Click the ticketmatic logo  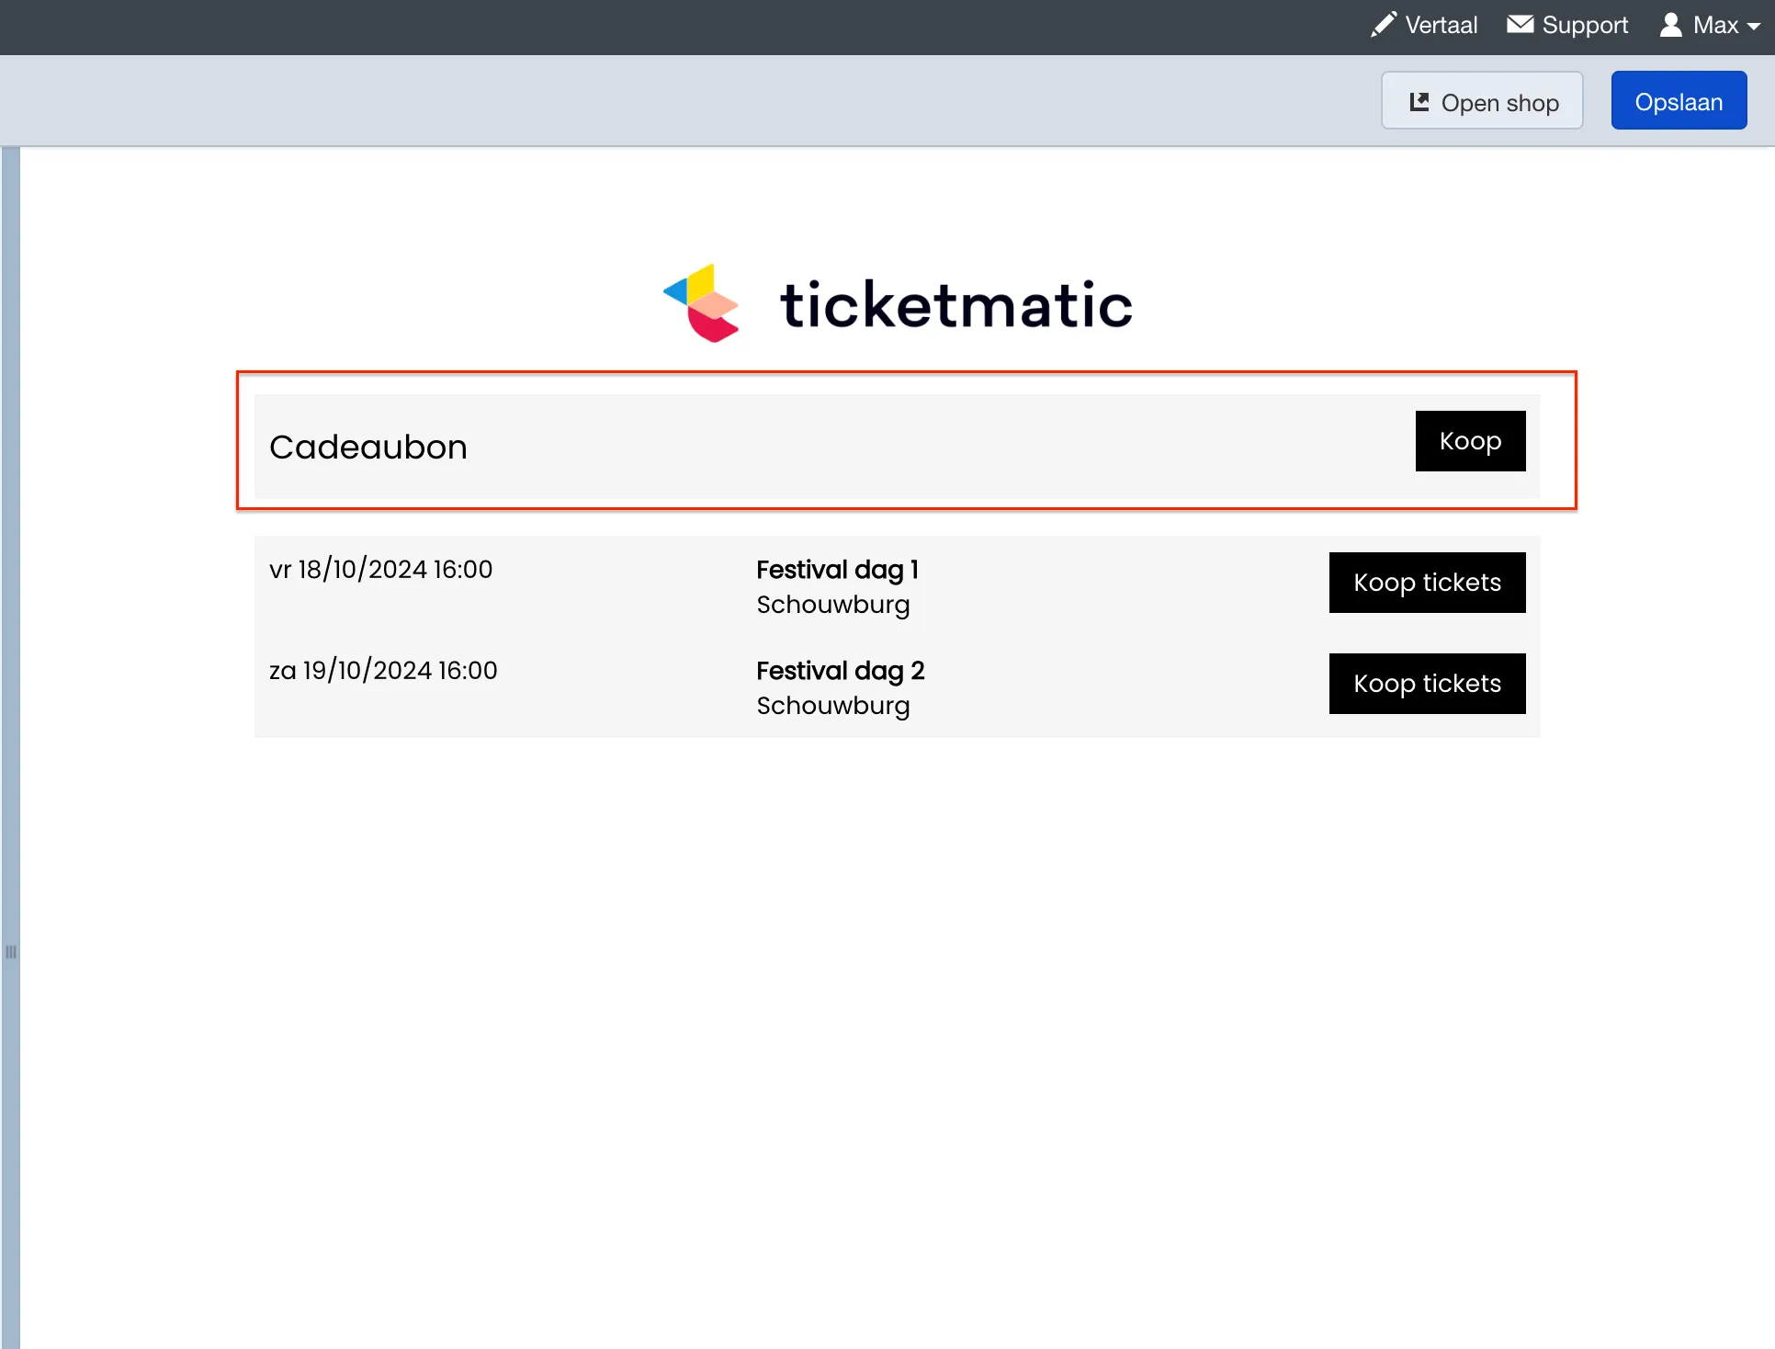coord(898,303)
